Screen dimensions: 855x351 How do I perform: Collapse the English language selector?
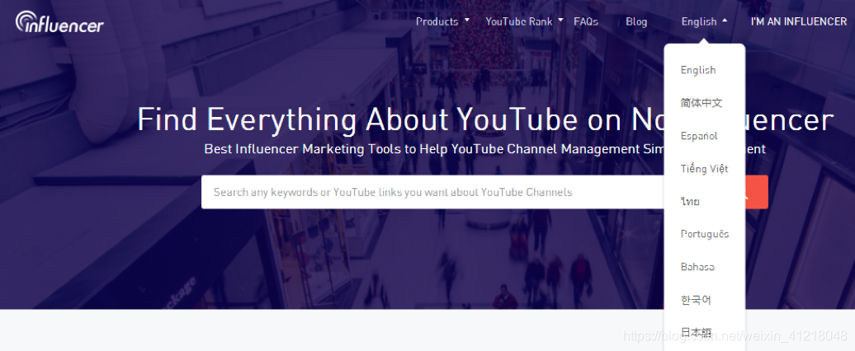(704, 21)
